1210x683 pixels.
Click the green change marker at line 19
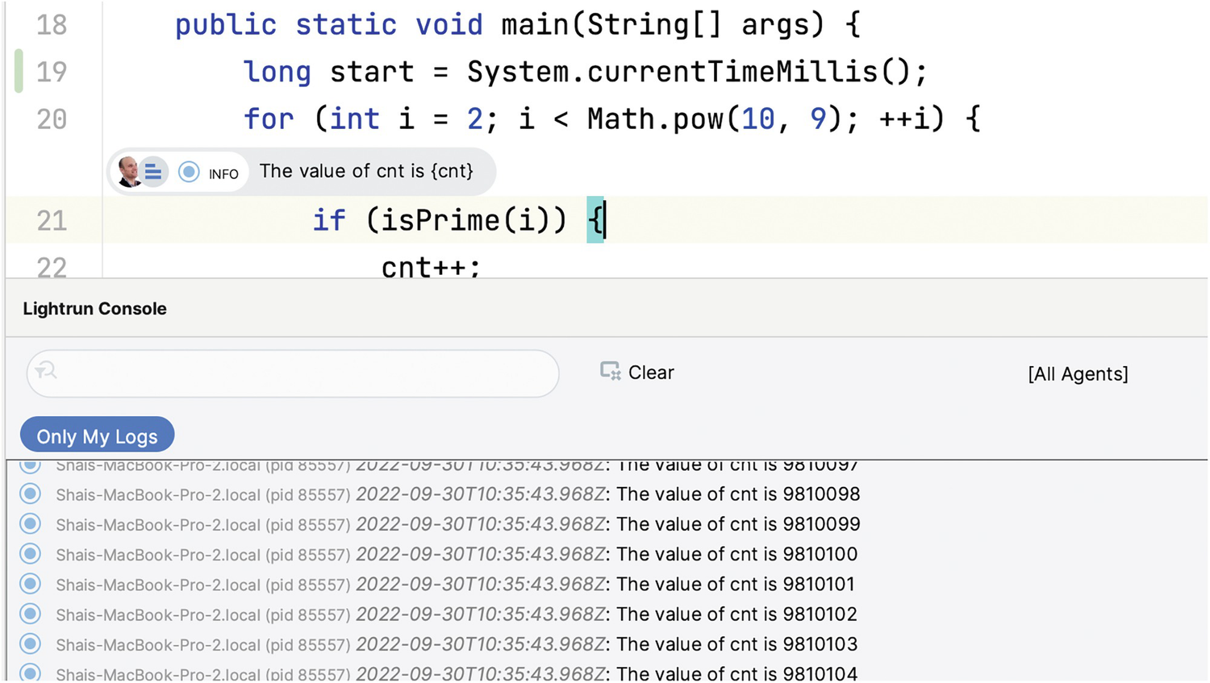click(19, 71)
